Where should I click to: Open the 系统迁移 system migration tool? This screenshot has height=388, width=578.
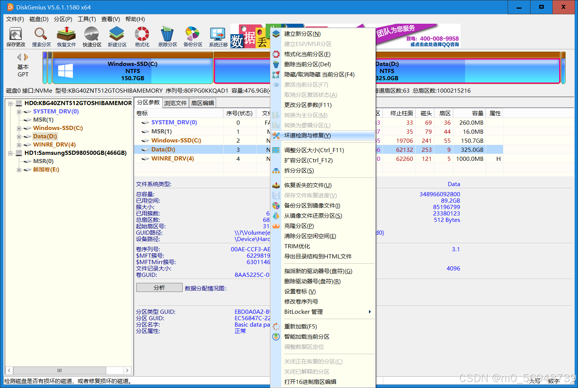218,37
